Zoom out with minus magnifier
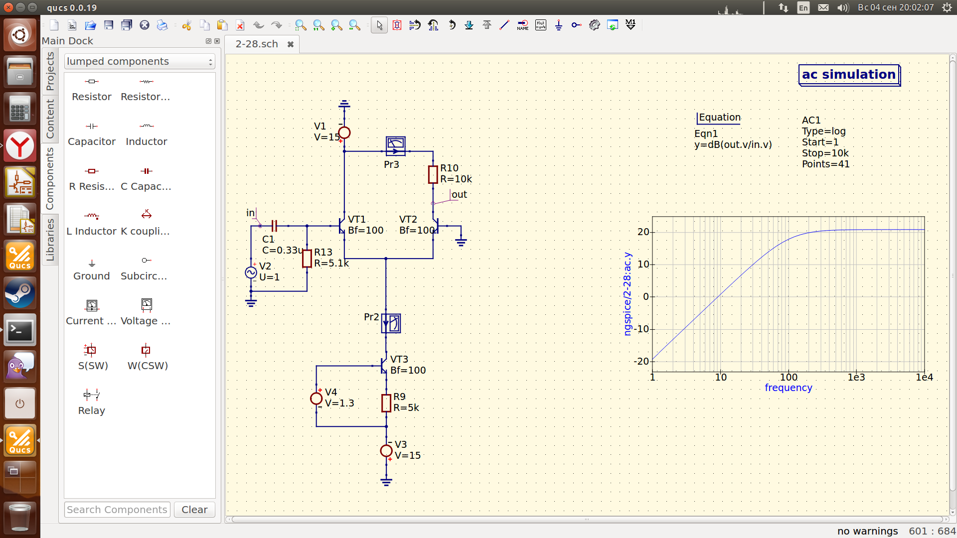This screenshot has width=957, height=538. (x=354, y=25)
